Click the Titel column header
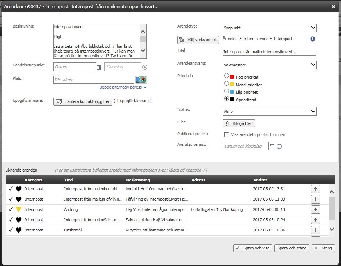The height and width of the screenshot is (266, 341). [69, 180]
